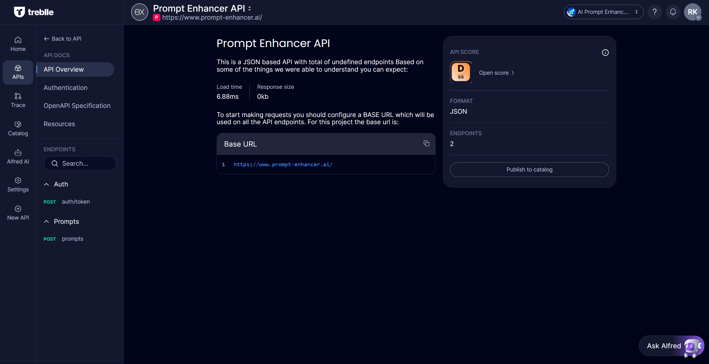Open Settings in the sidebar
Viewport: 709px width, 364px height.
(18, 184)
